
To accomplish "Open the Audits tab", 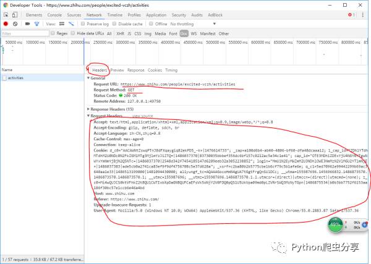I will 197,15.
